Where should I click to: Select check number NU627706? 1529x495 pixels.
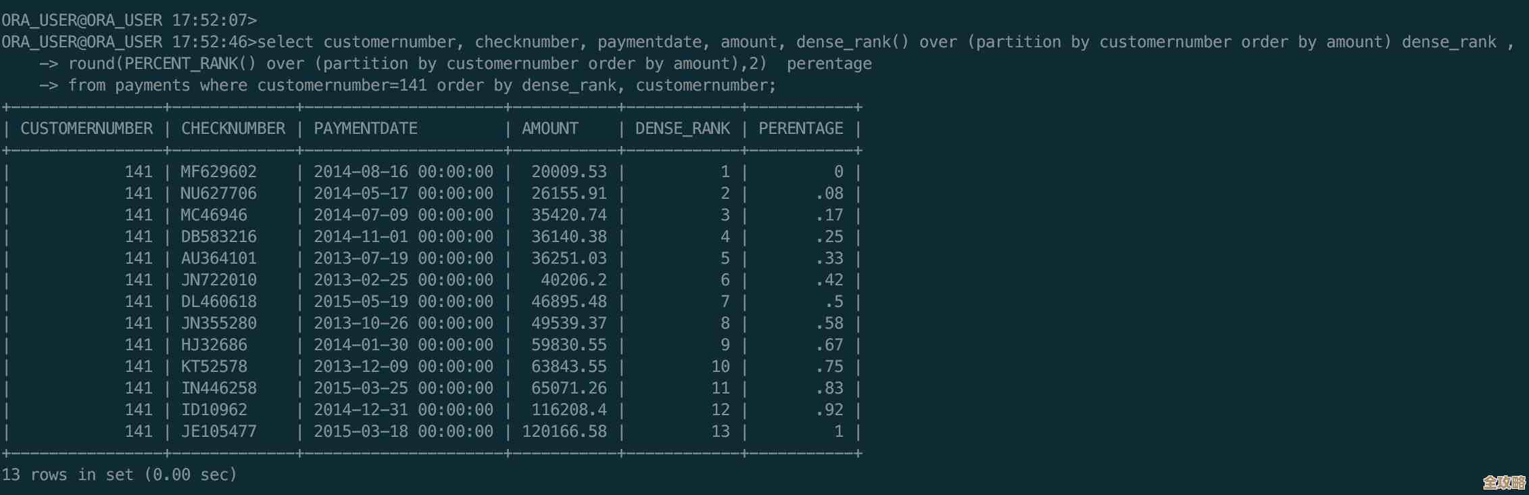218,193
